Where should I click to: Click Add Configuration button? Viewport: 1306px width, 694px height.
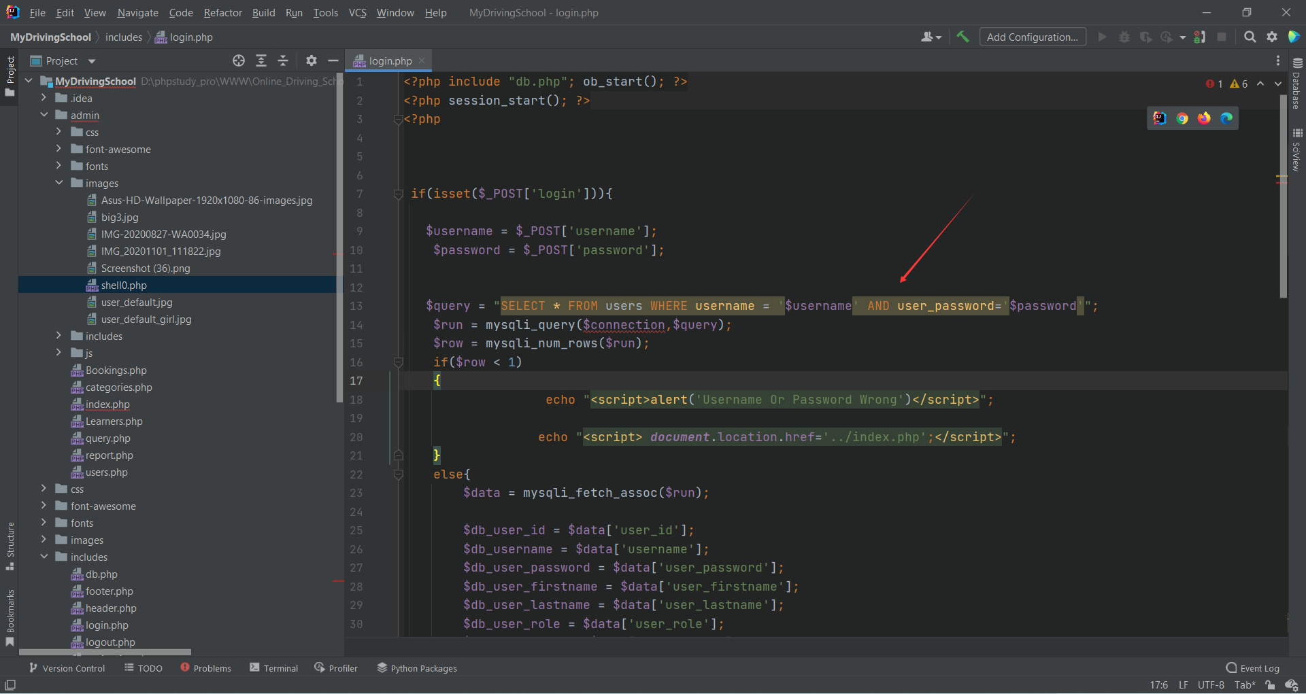1032,37
